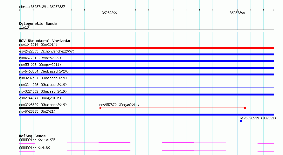Open the nsv957870 (Dogan2014) label

(x=119, y=105)
